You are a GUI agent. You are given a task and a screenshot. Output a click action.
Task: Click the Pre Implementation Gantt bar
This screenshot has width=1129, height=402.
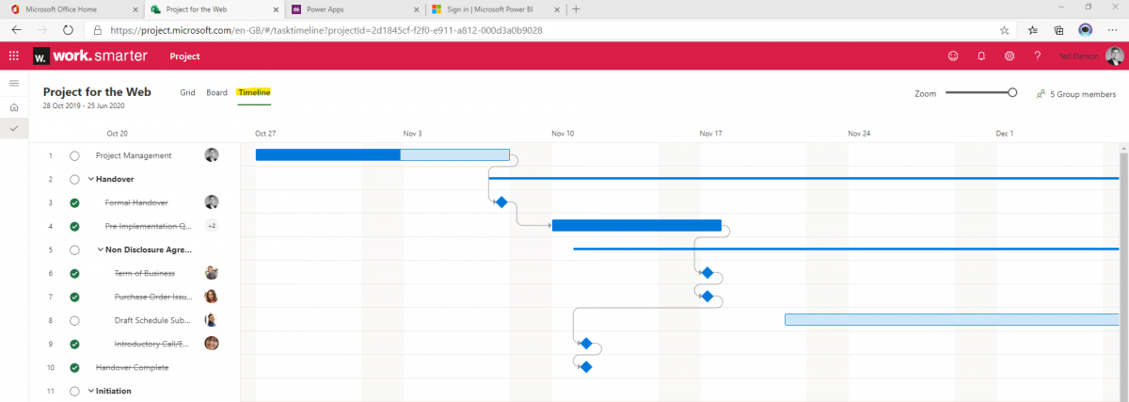(x=636, y=225)
